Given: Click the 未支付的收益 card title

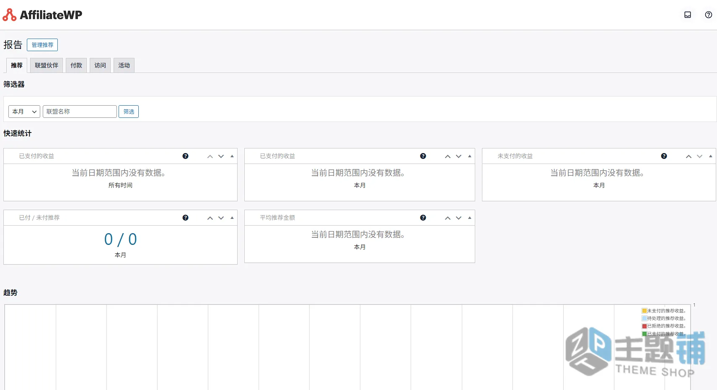Looking at the screenshot, I should point(515,156).
